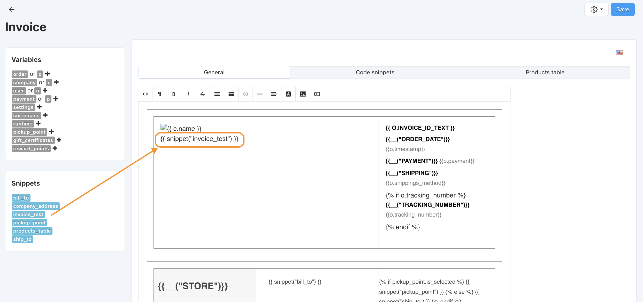643x302 pixels.
Task: Click the currencies variable tag
Action: pos(26,115)
